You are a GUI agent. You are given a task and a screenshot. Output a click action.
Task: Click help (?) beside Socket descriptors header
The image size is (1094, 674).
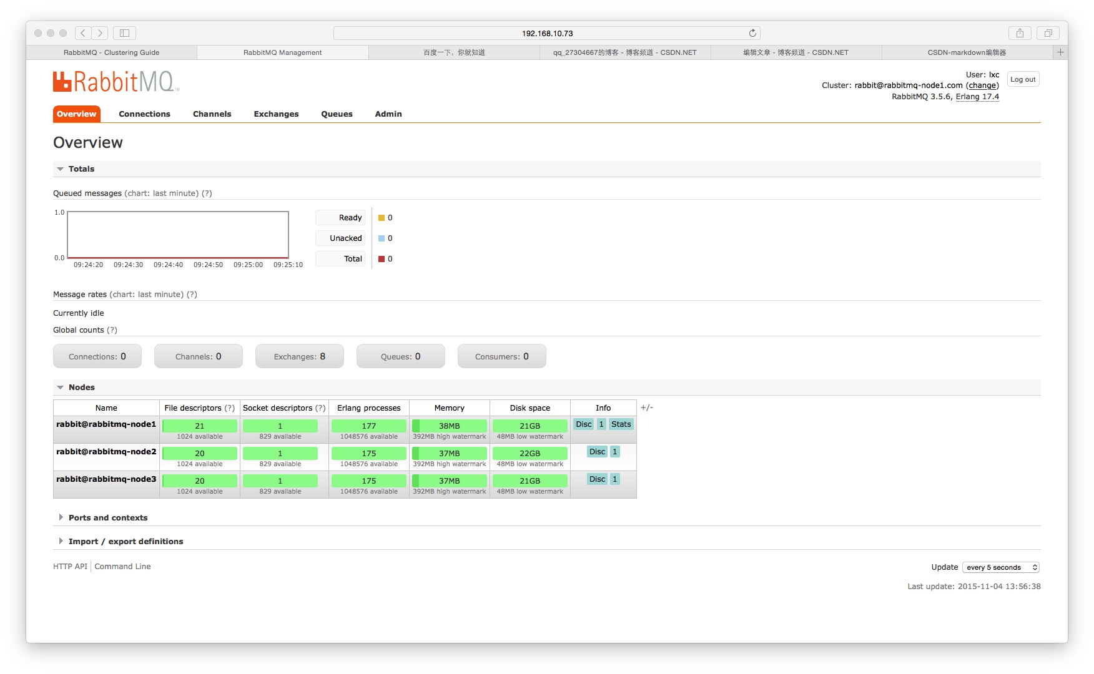pos(320,408)
